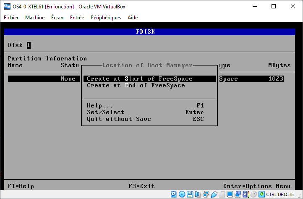Open the USB devices status icon

[214, 194]
